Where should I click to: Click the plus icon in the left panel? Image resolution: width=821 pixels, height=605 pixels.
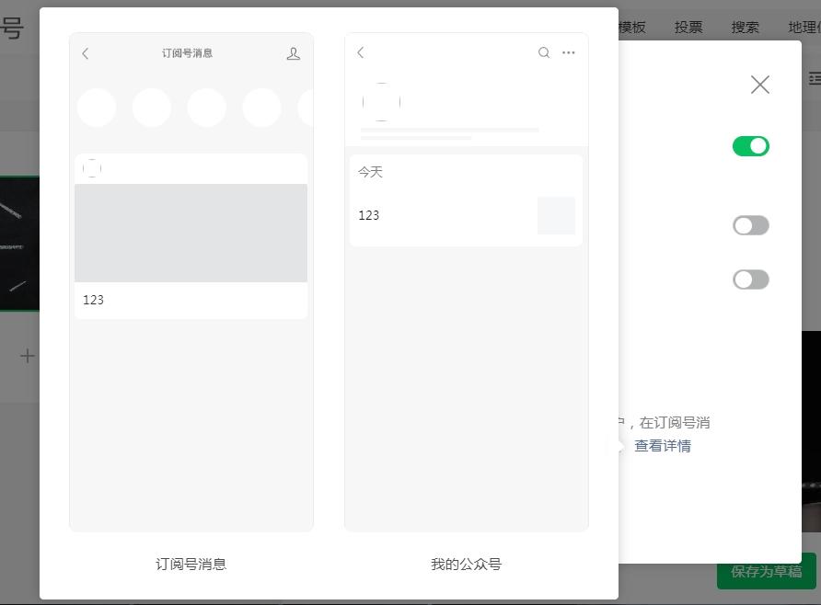click(27, 356)
